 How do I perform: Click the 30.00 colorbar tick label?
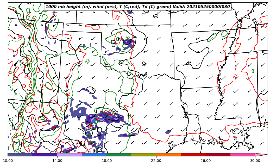click(x=255, y=161)
